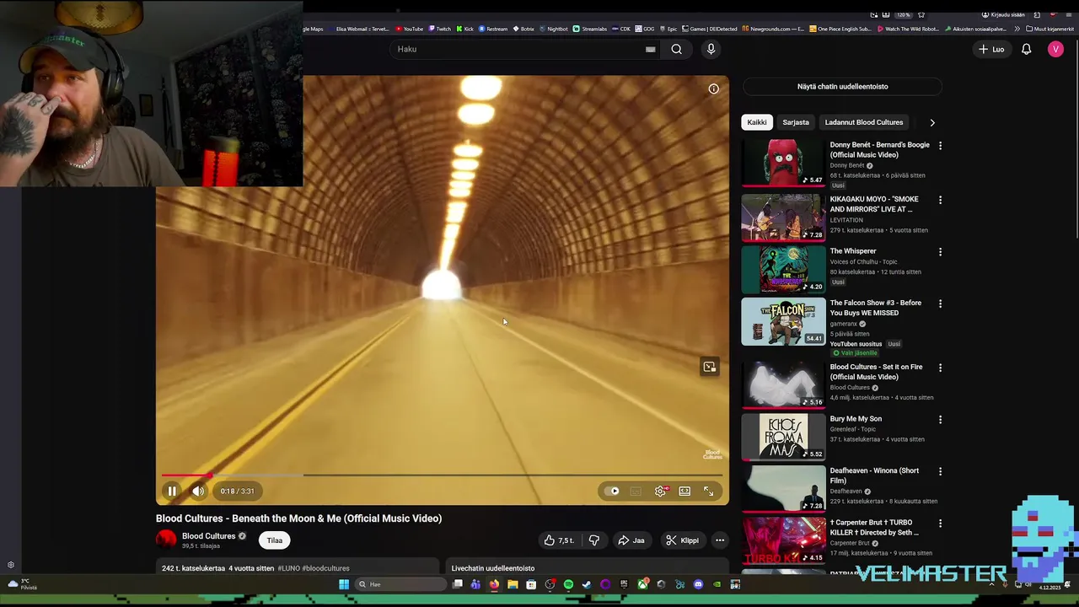Click the Firefox icon in the taskbar
Screen dimensions: 1079x607
[494, 584]
